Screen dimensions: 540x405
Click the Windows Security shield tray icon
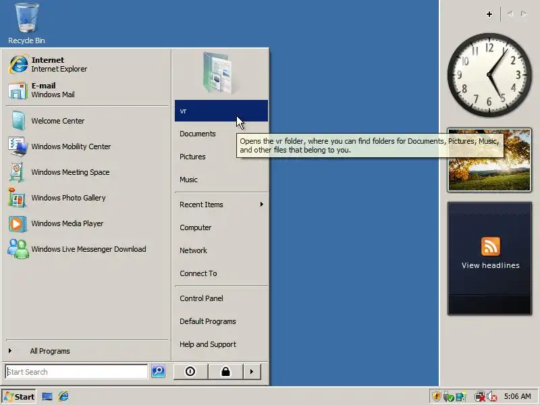(437, 396)
